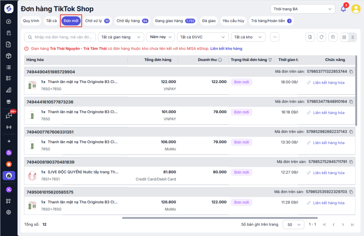Open the Thời trang BA store selector

coord(302,9)
